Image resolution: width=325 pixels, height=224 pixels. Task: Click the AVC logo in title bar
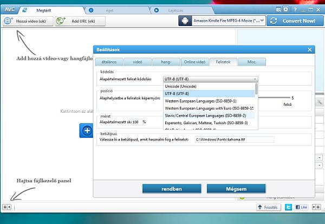coord(10,10)
